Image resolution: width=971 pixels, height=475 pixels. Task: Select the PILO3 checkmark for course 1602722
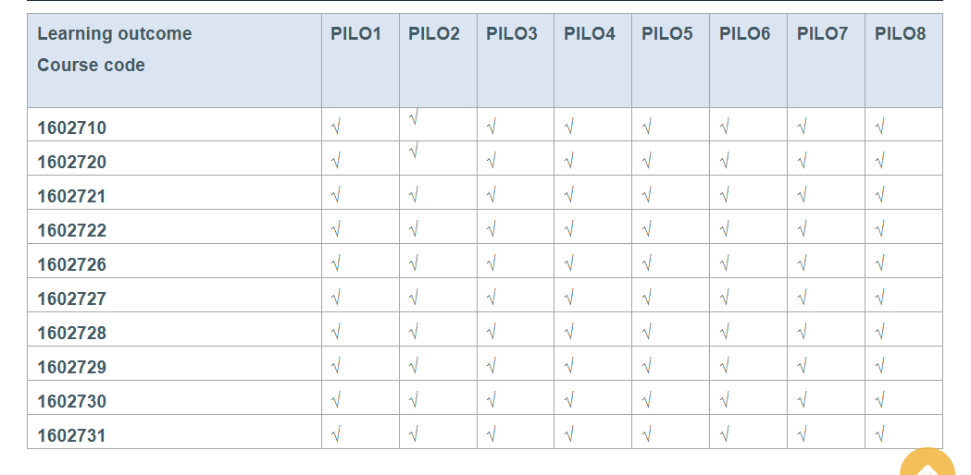coord(491,228)
